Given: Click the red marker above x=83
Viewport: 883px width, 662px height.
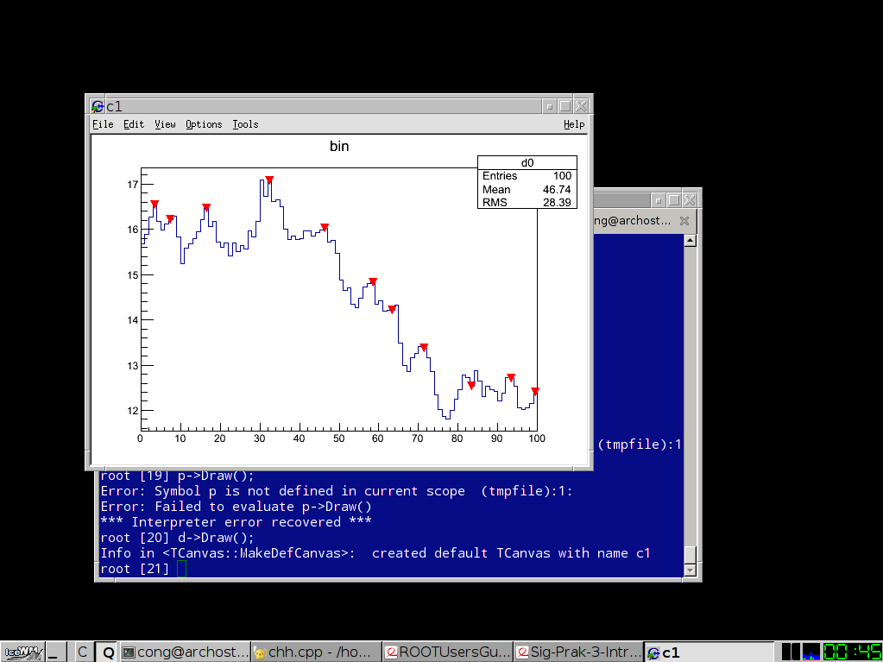Looking at the screenshot, I should point(471,385).
